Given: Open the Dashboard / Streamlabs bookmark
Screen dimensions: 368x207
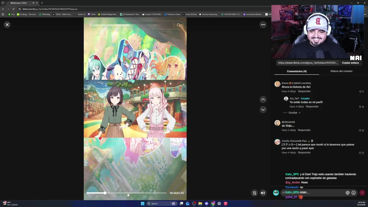Looking at the screenshot, I should (130, 14).
